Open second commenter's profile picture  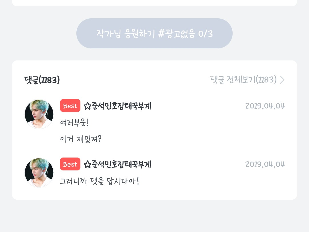pyautogui.click(x=39, y=172)
